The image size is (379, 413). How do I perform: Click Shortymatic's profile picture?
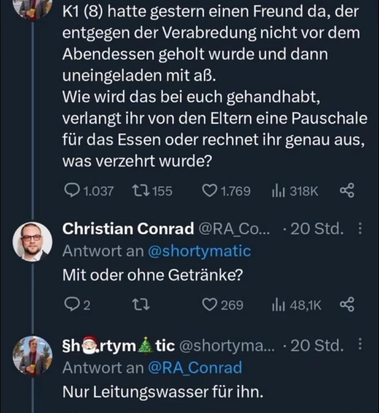[x=33, y=355]
